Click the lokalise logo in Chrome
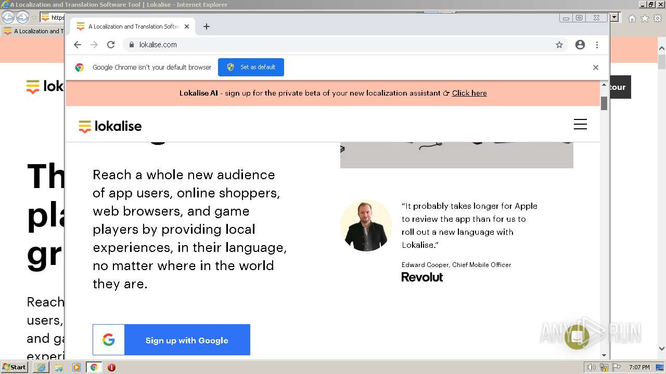 tap(110, 126)
